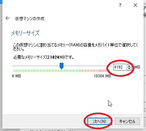Image resolution: width=146 pixels, height=131 pixels.
Task: Increase memory with the spinner up arrow
Action: pyautogui.click(x=129, y=66)
